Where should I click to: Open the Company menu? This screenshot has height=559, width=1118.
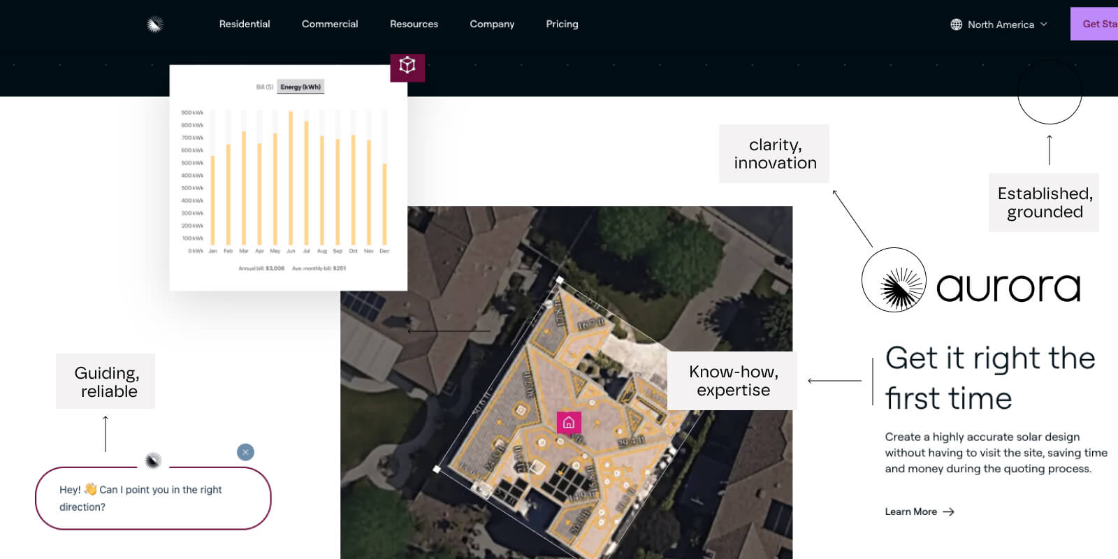(492, 24)
